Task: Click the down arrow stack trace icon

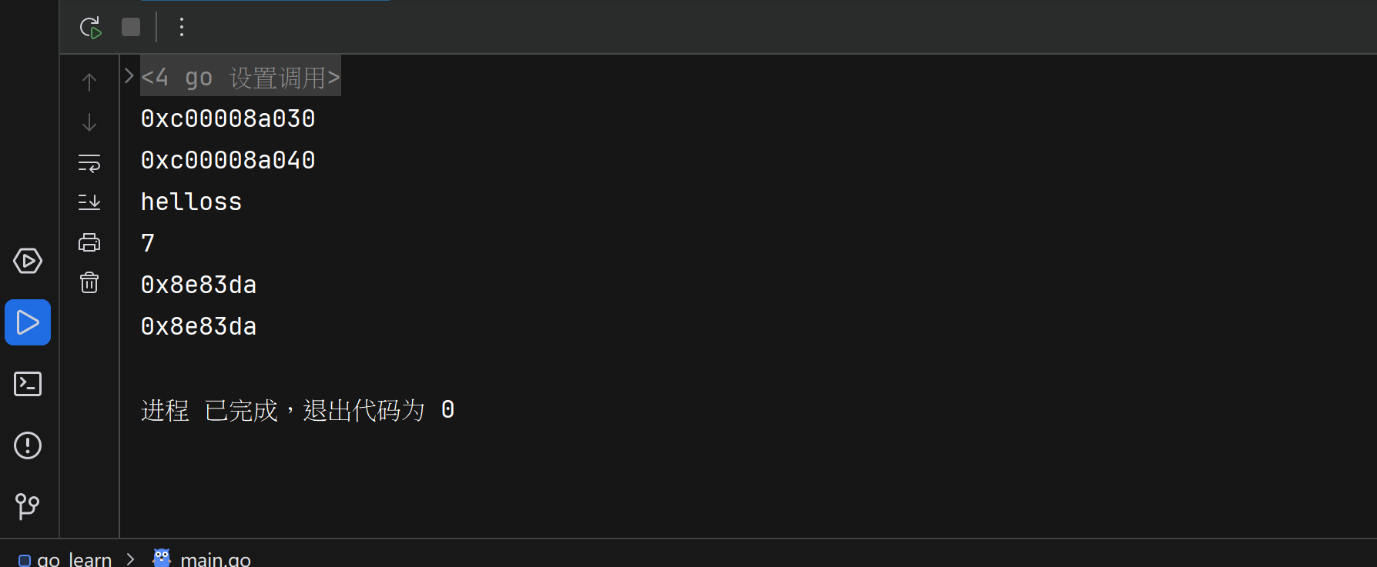Action: [89, 122]
